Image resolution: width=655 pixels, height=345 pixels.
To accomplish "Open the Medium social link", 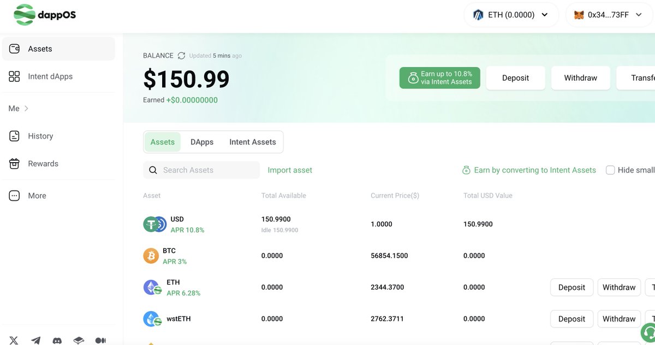I will click(100, 340).
